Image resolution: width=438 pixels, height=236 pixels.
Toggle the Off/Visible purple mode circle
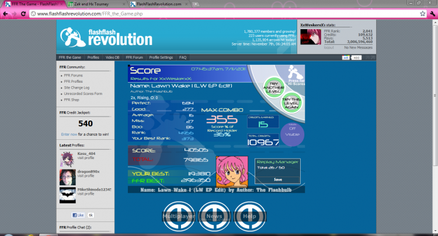click(292, 135)
